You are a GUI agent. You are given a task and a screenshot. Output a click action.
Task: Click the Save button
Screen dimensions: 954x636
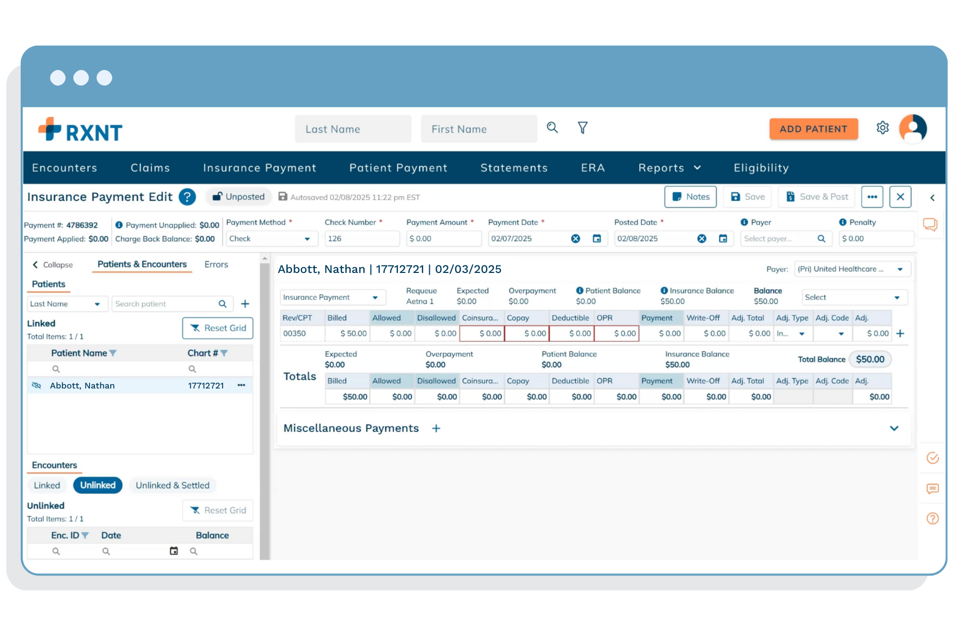click(x=748, y=197)
